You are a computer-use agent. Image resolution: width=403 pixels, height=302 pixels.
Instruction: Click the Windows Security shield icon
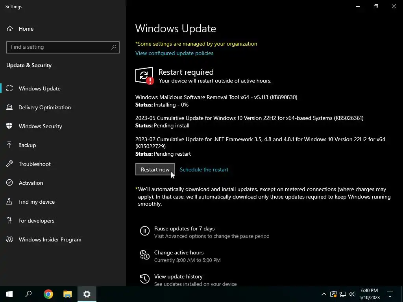[x=9, y=126]
